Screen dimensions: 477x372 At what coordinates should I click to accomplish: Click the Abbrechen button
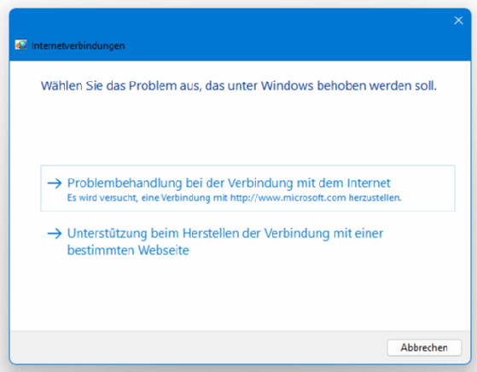click(x=424, y=347)
